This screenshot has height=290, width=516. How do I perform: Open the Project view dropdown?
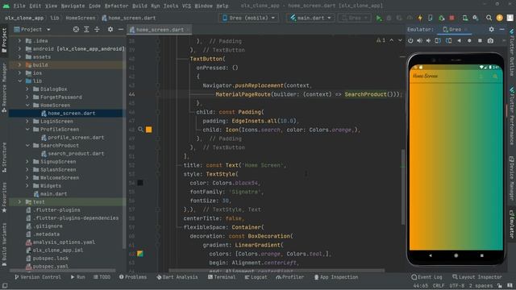coord(32,29)
